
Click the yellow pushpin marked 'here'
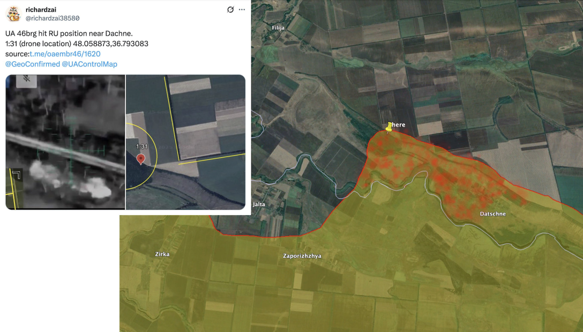389,127
